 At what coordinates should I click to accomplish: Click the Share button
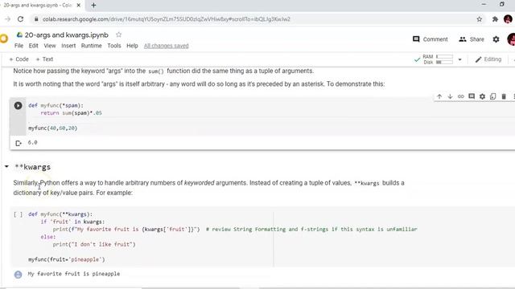tap(472, 39)
